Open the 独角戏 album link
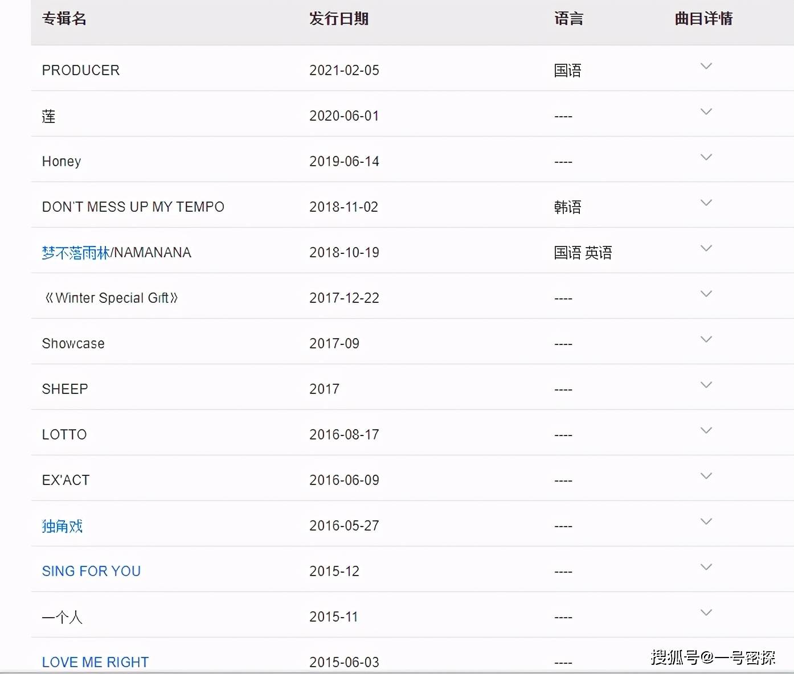Screen dimensions: 794x674 click(62, 526)
